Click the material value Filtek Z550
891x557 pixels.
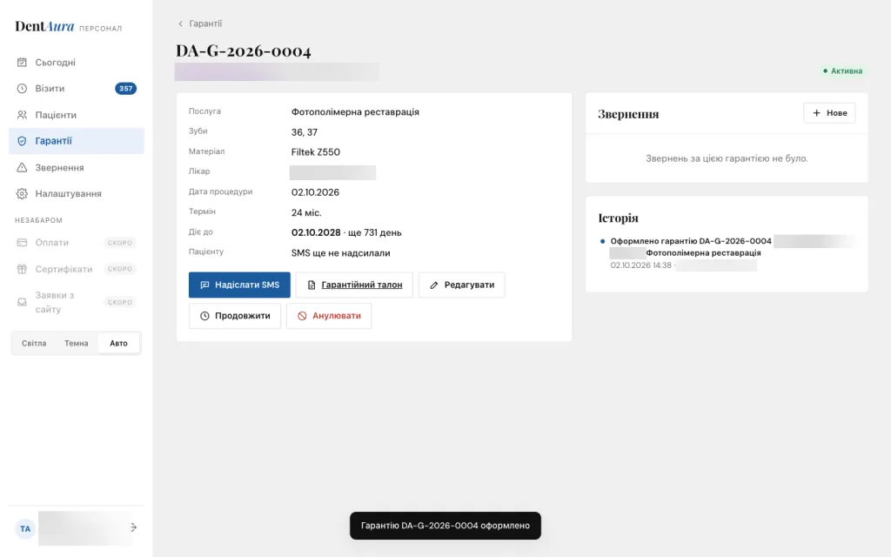tap(315, 152)
